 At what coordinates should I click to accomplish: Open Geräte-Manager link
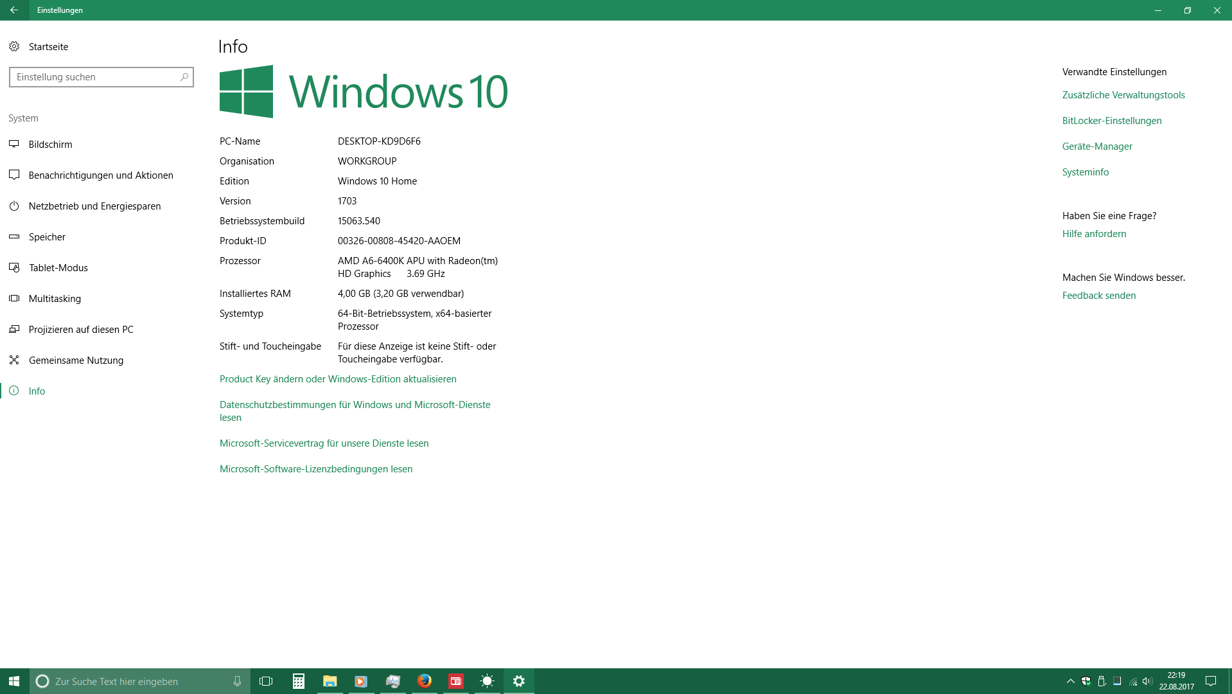pyautogui.click(x=1097, y=147)
